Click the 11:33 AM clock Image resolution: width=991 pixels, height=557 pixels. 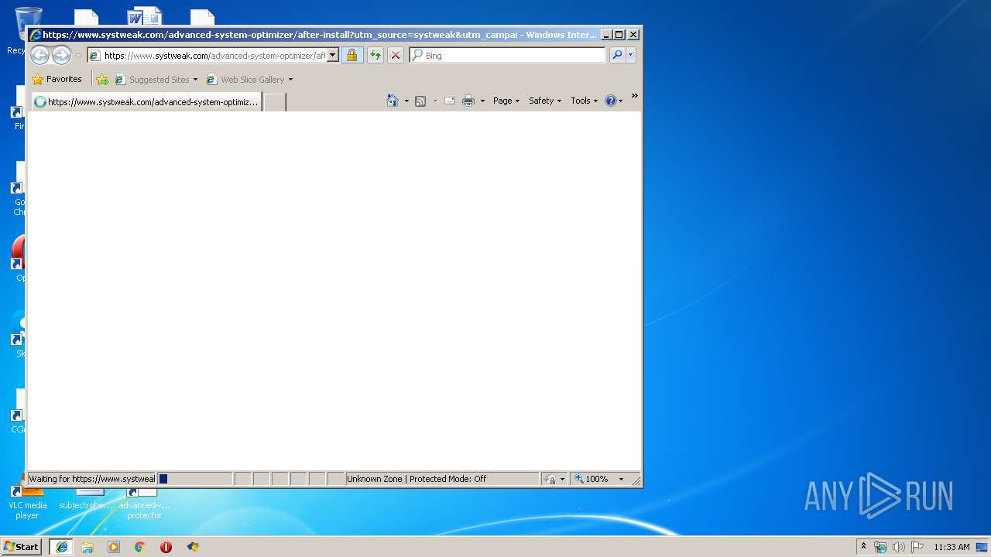952,547
